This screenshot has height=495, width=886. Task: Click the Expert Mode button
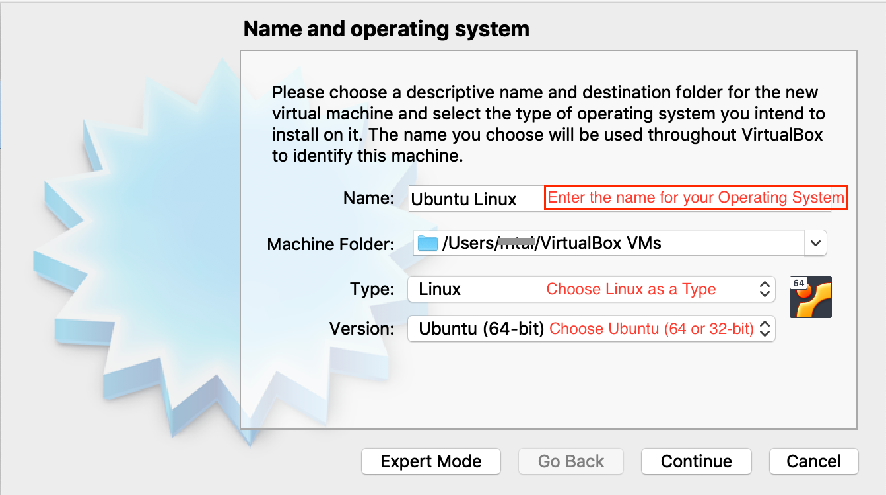click(430, 461)
